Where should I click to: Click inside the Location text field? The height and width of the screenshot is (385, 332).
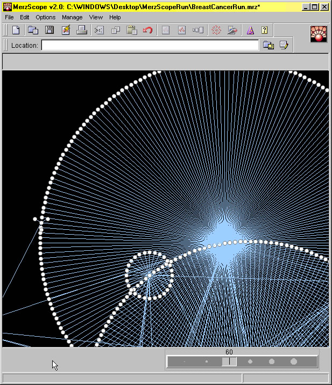coord(150,46)
